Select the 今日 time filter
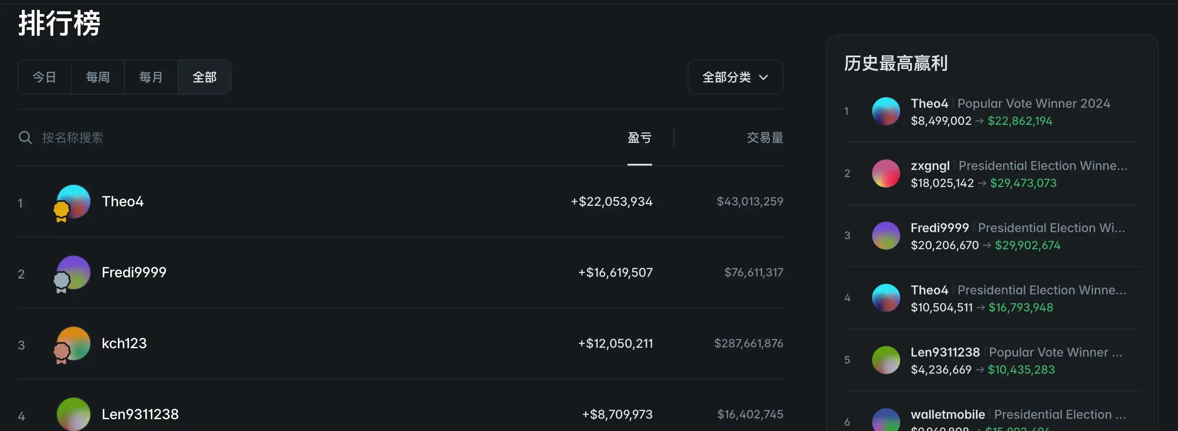 [44, 77]
